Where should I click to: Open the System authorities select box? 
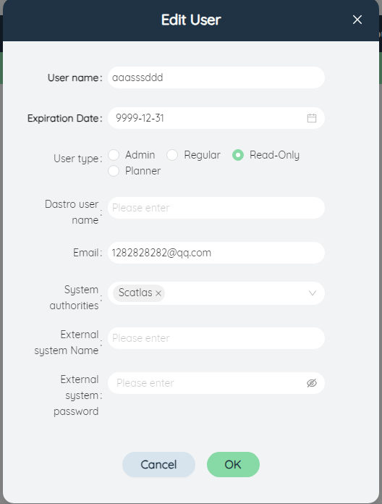point(216,293)
